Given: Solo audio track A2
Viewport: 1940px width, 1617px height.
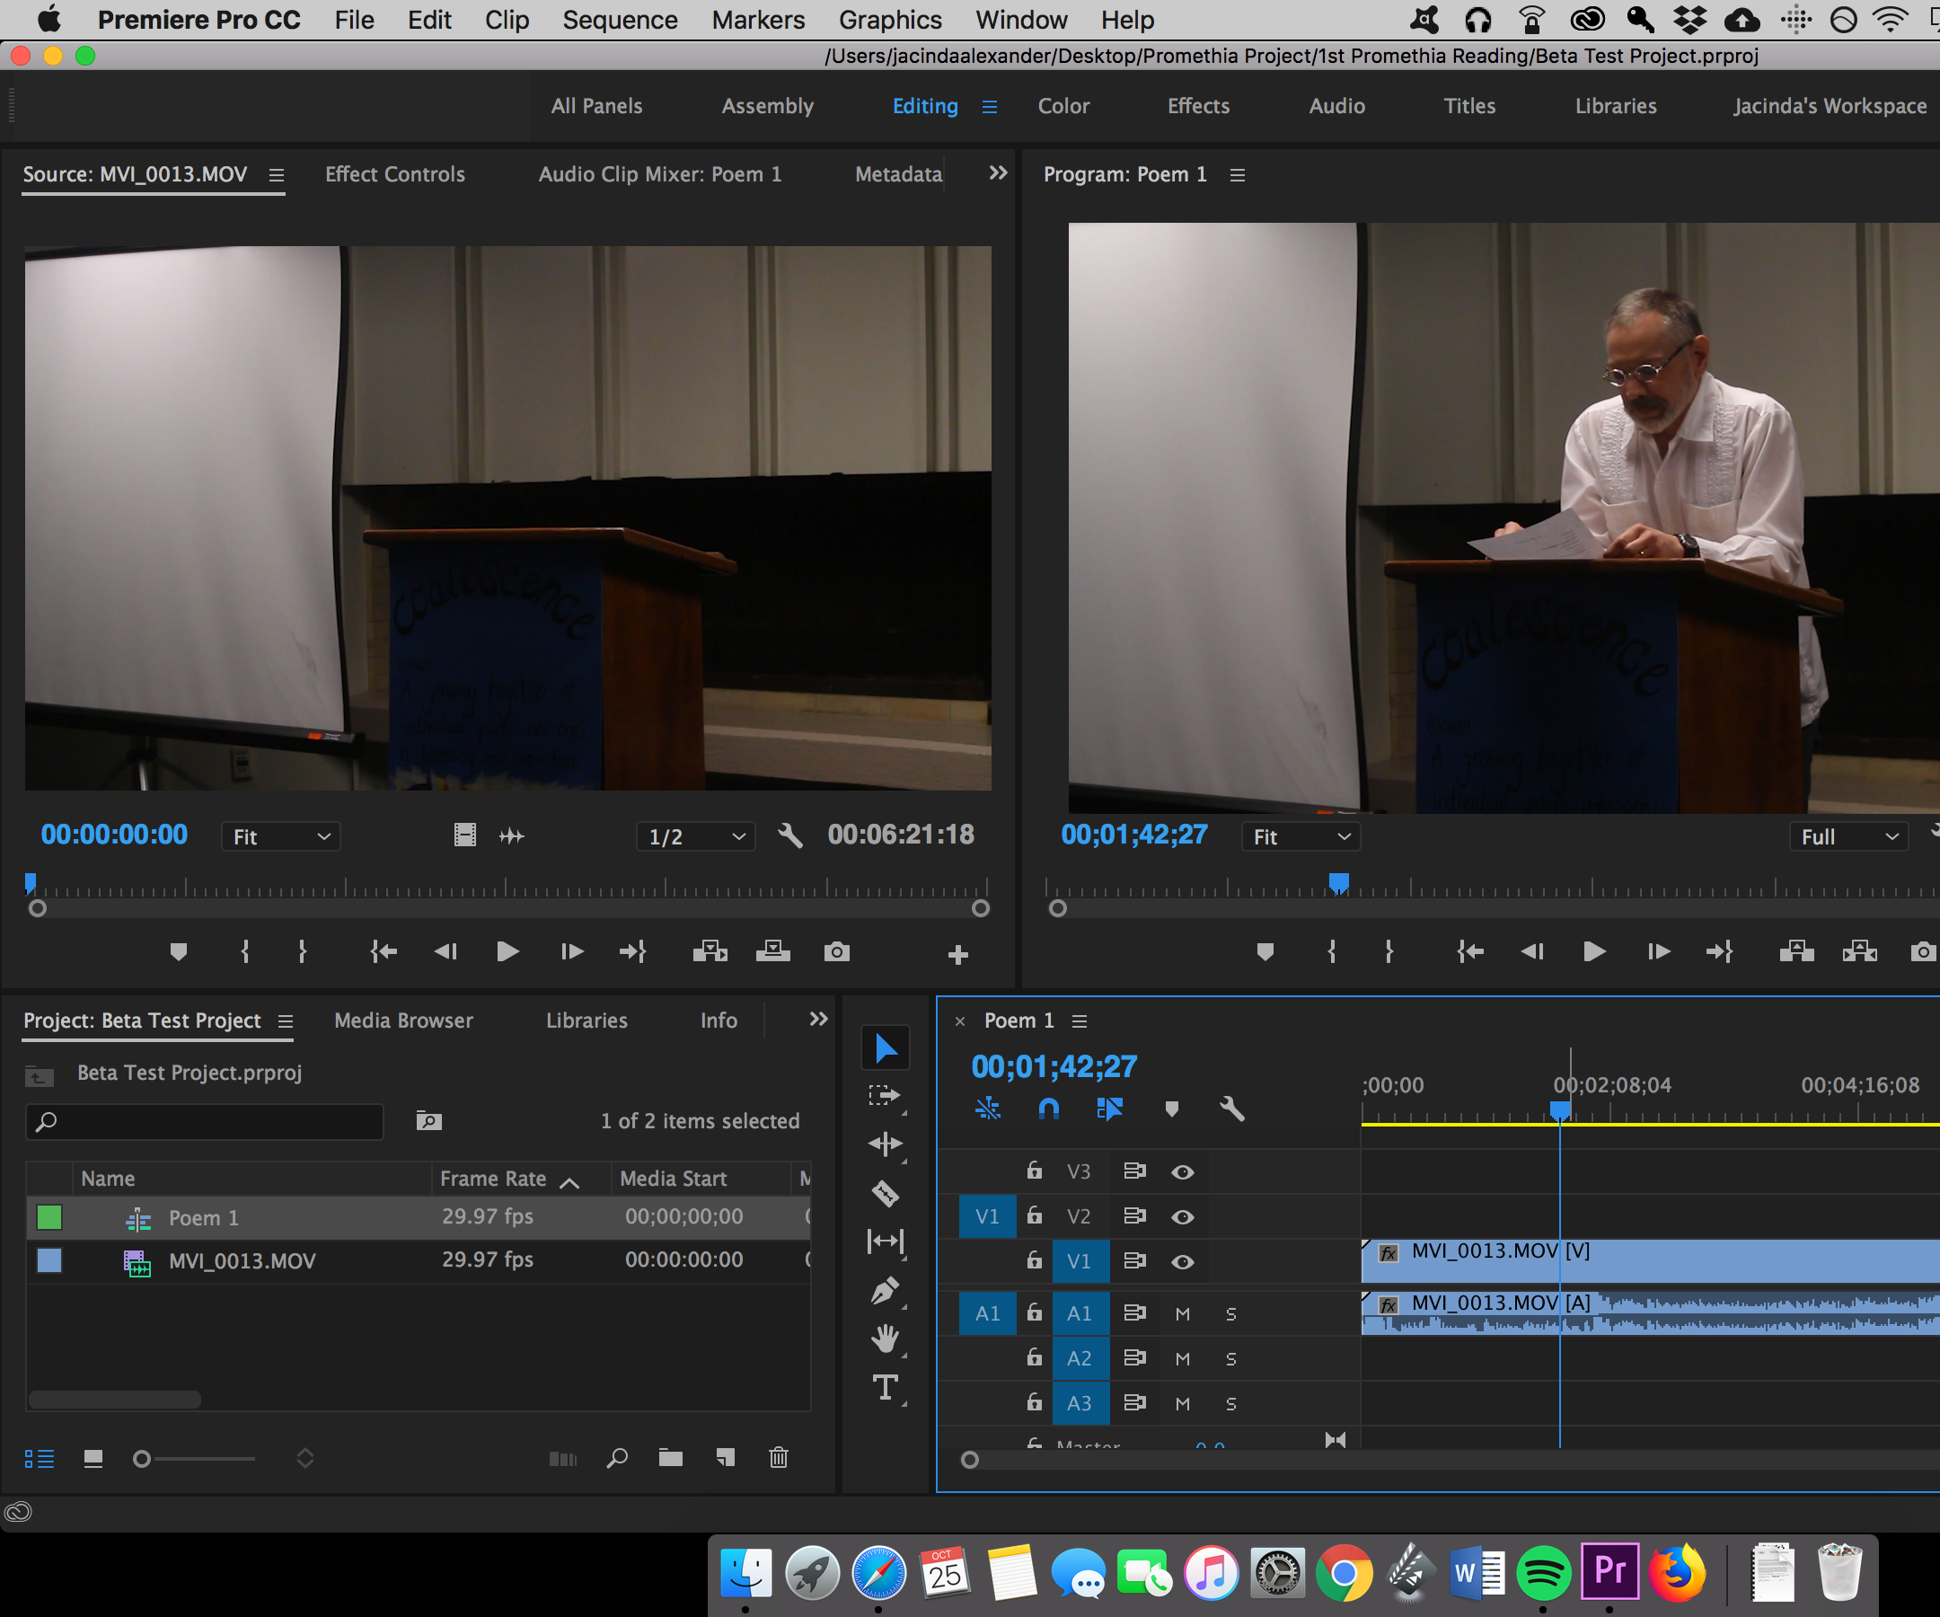Looking at the screenshot, I should coord(1230,1359).
